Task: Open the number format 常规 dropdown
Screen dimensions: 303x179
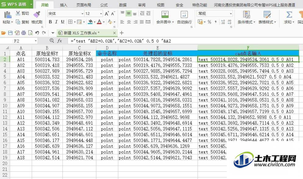Action: coord(231,14)
